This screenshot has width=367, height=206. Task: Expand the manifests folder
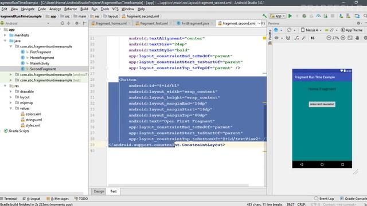point(5,35)
